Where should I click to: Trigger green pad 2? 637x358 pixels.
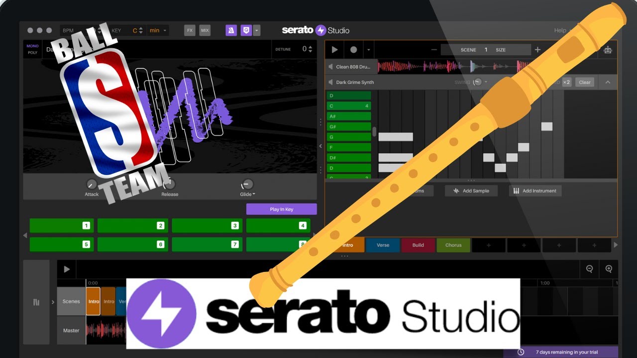point(133,226)
